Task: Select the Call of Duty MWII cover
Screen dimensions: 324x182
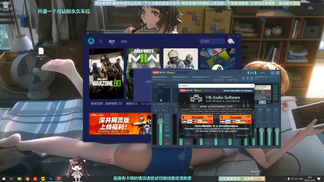Action: (143, 59)
